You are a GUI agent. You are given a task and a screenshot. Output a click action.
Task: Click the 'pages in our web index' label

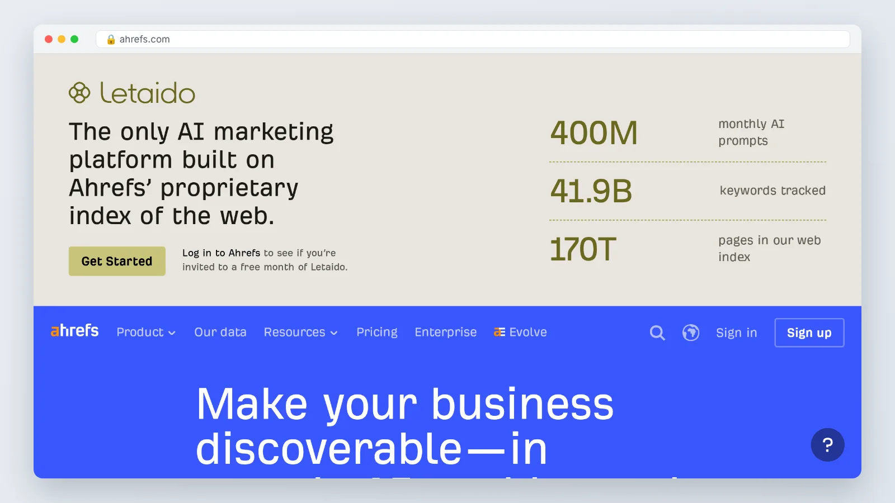tap(770, 249)
